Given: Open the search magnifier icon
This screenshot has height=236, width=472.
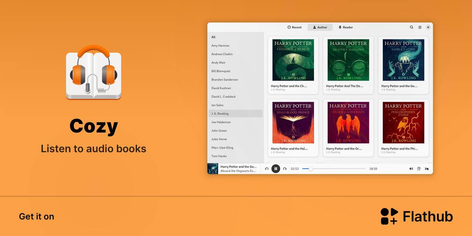Looking at the screenshot, I should [x=411, y=27].
